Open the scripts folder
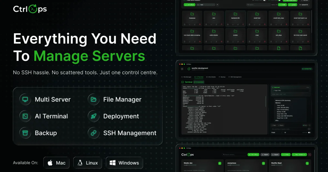Image resolution: width=328 pixels, height=172 pixels. [235, 35]
